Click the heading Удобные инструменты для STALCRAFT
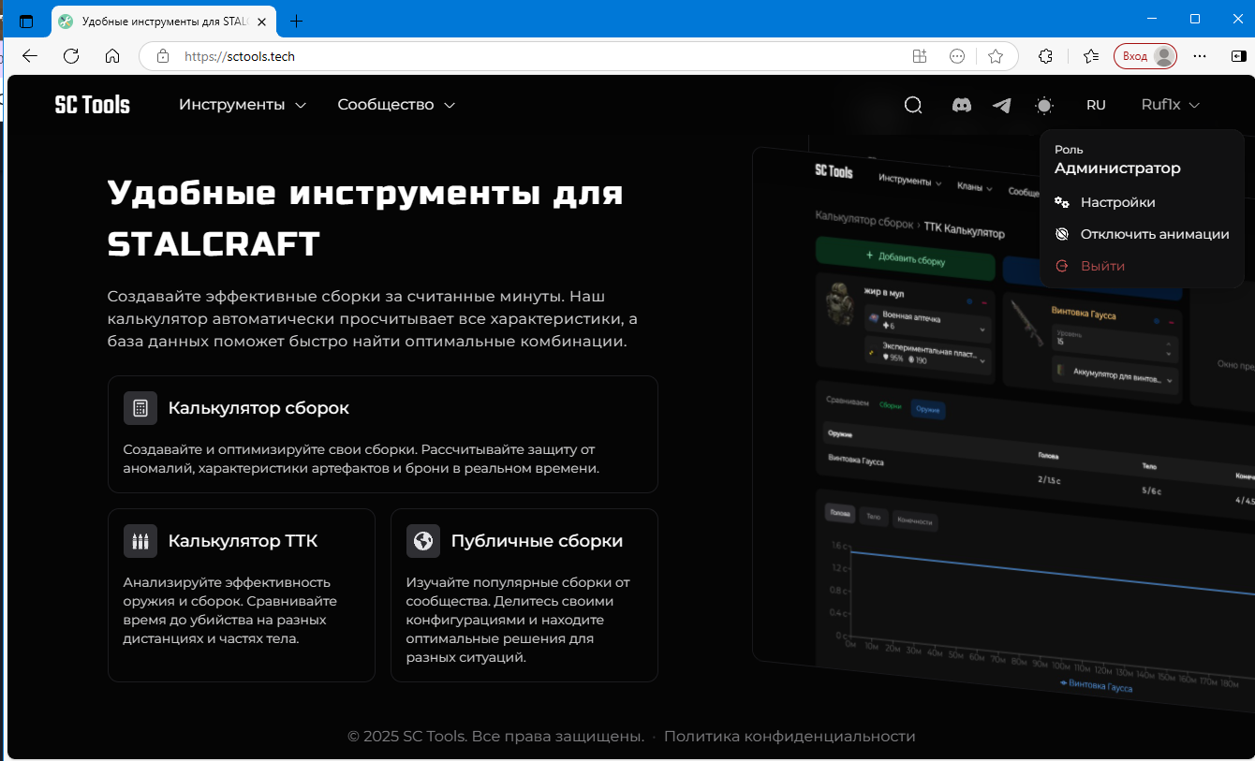Screen dimensions: 1255x761 pos(365,219)
